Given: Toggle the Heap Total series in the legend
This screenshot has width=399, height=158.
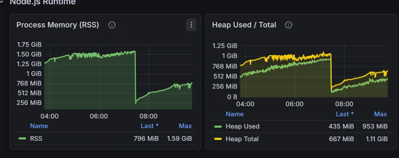Looking at the screenshot, I should point(242,139).
